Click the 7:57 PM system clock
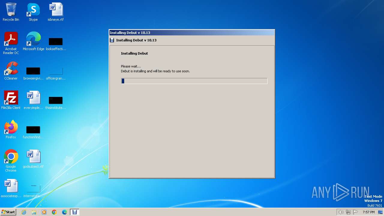This screenshot has height=216, width=384. tap(368, 212)
